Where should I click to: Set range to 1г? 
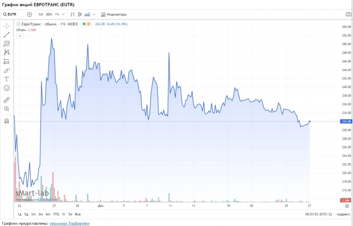click(x=64, y=214)
